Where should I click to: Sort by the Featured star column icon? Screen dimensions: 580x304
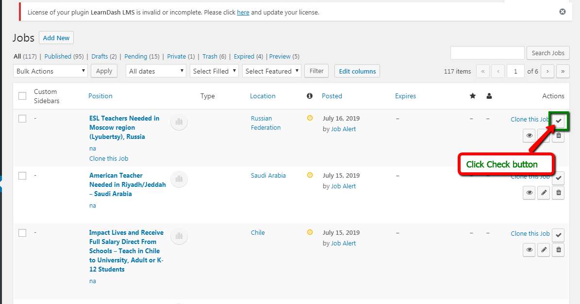[473, 96]
